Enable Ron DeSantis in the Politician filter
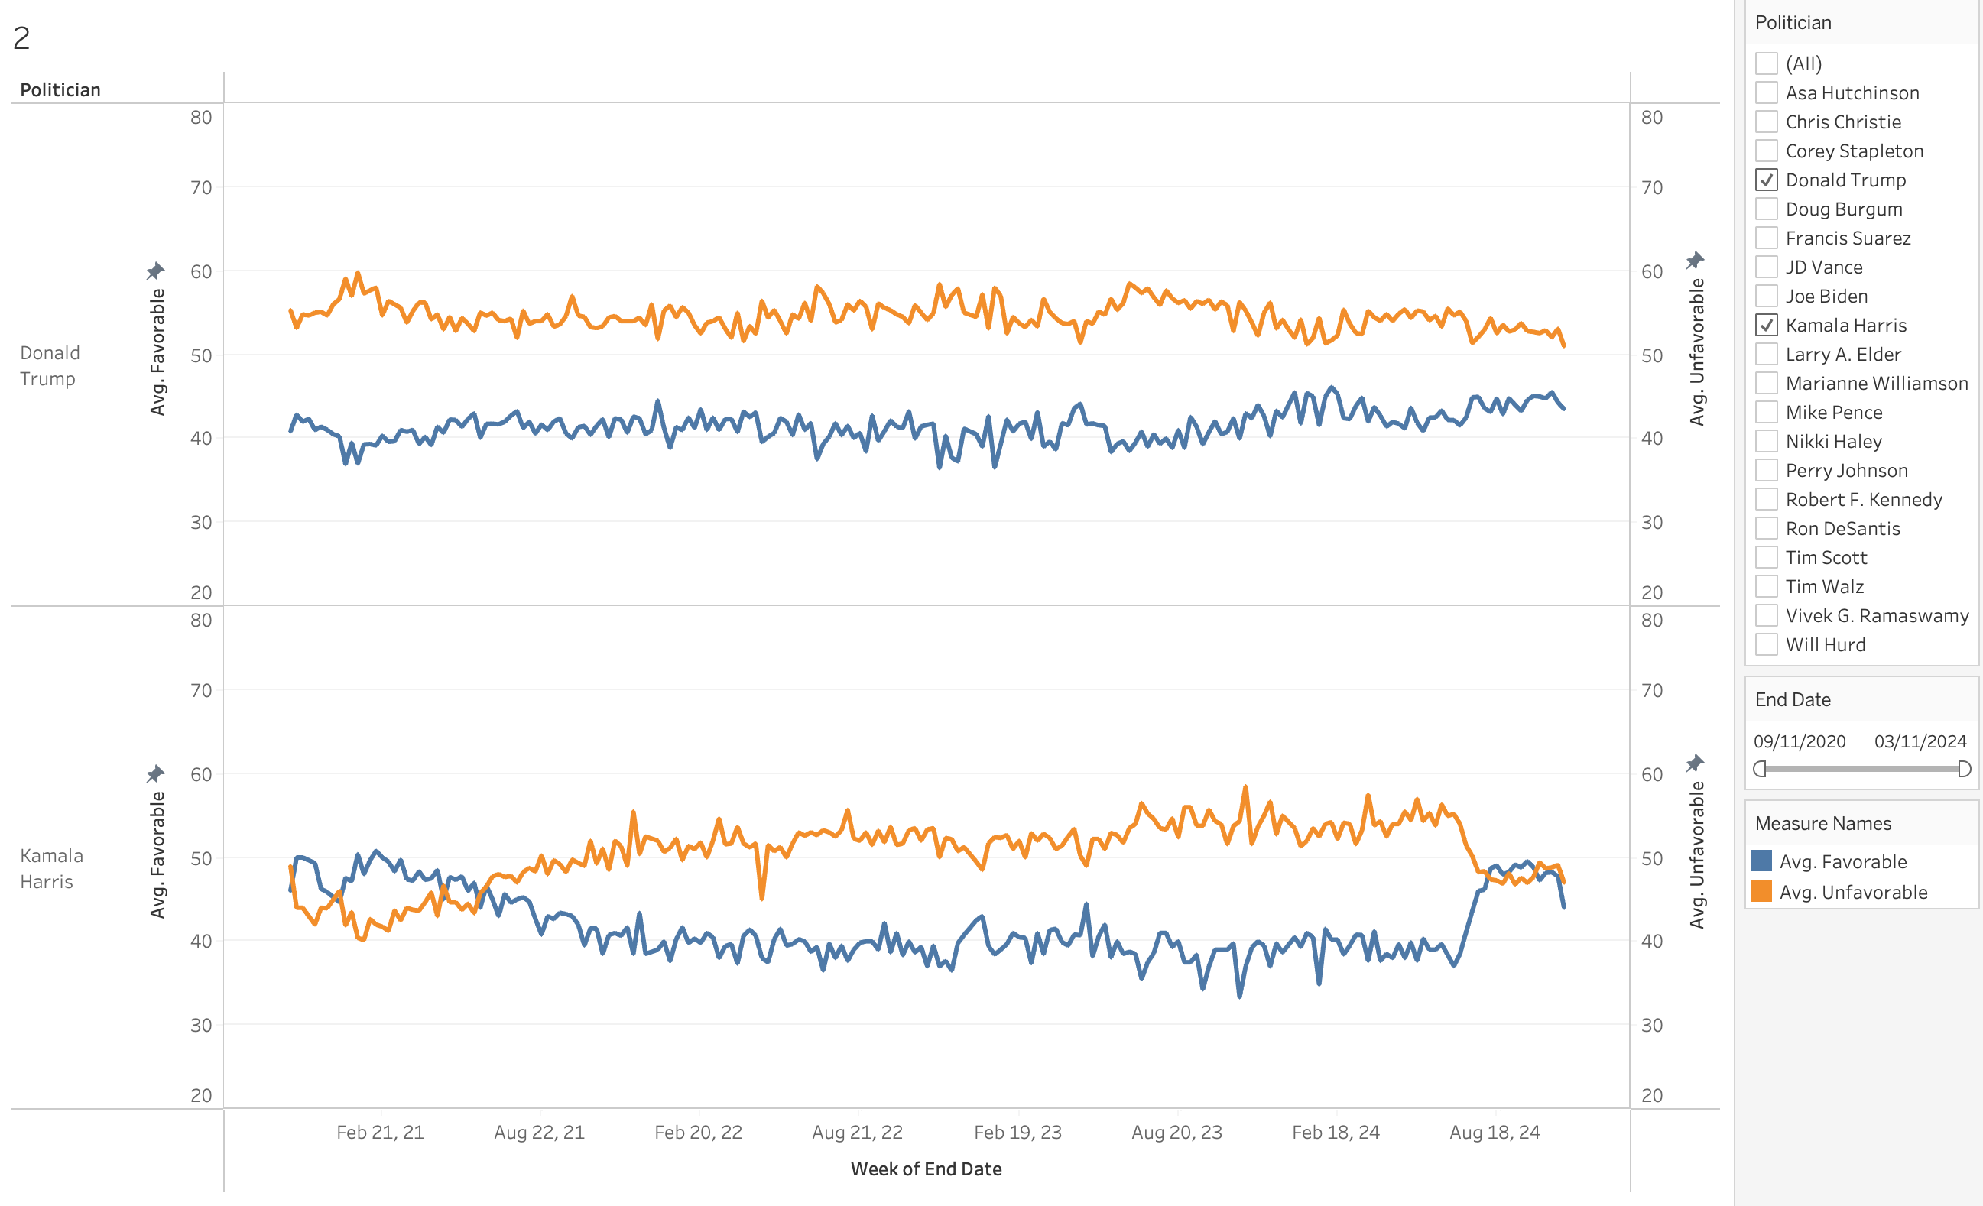The image size is (1983, 1206). point(1767,529)
